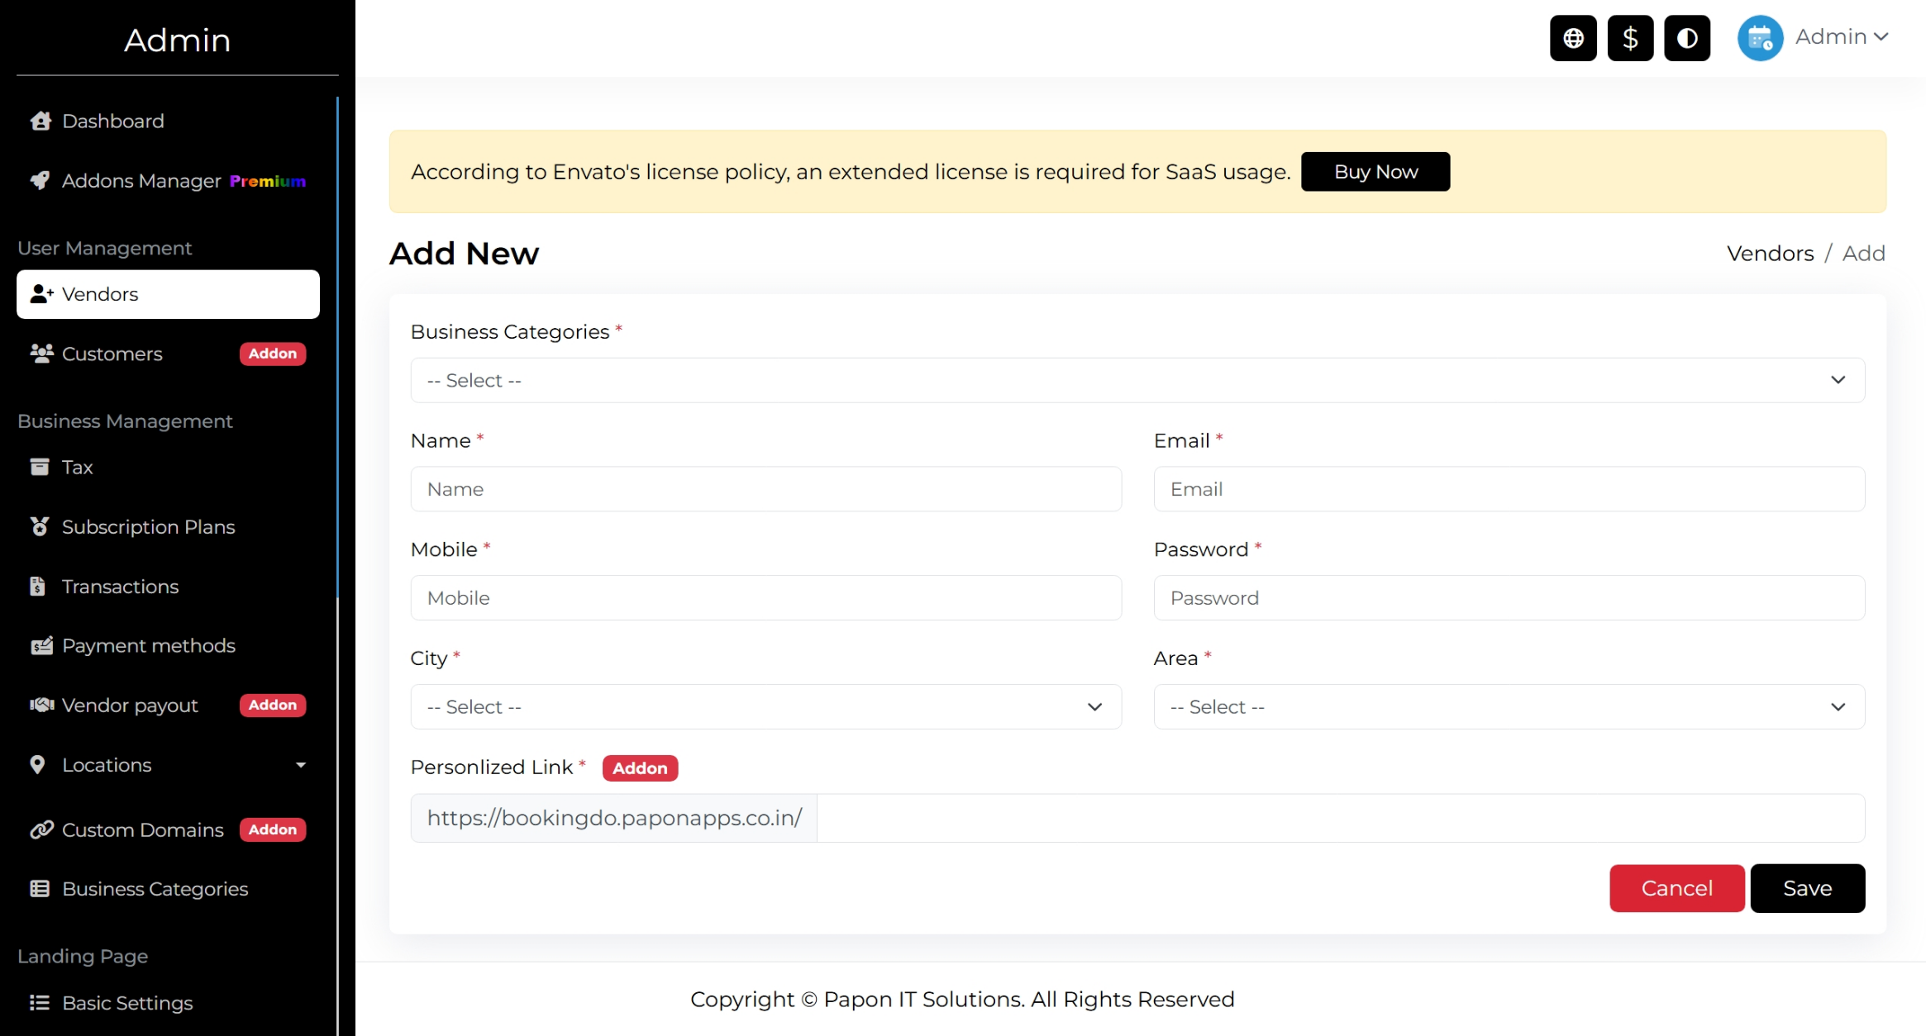The height and width of the screenshot is (1036, 1926).
Task: Open Basic Settings menu item
Action: click(127, 1003)
